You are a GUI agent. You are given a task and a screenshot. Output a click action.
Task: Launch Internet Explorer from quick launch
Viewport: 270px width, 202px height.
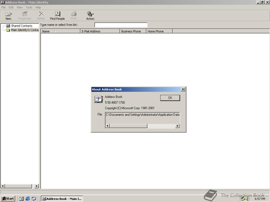(28, 199)
